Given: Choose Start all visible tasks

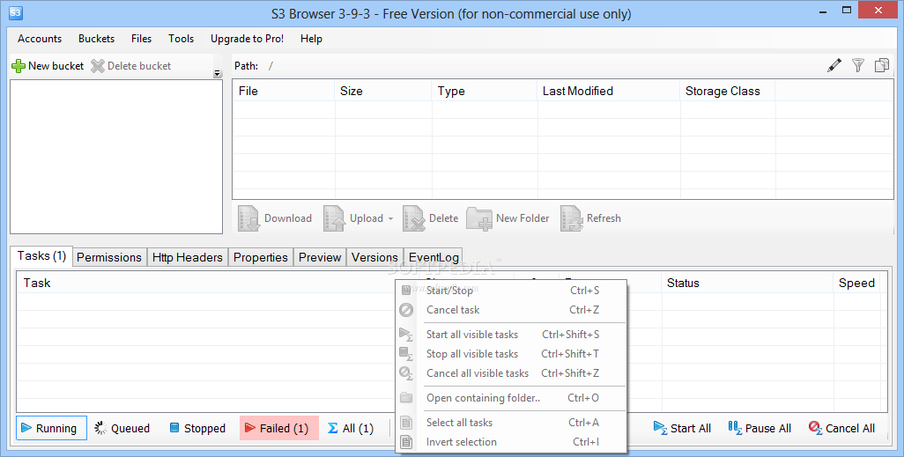Looking at the screenshot, I should coord(511,335).
